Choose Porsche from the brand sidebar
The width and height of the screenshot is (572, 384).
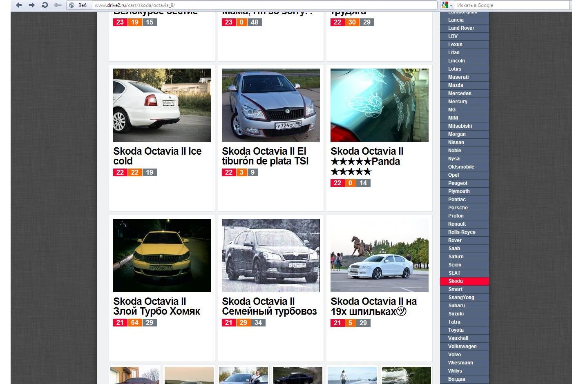point(465,208)
